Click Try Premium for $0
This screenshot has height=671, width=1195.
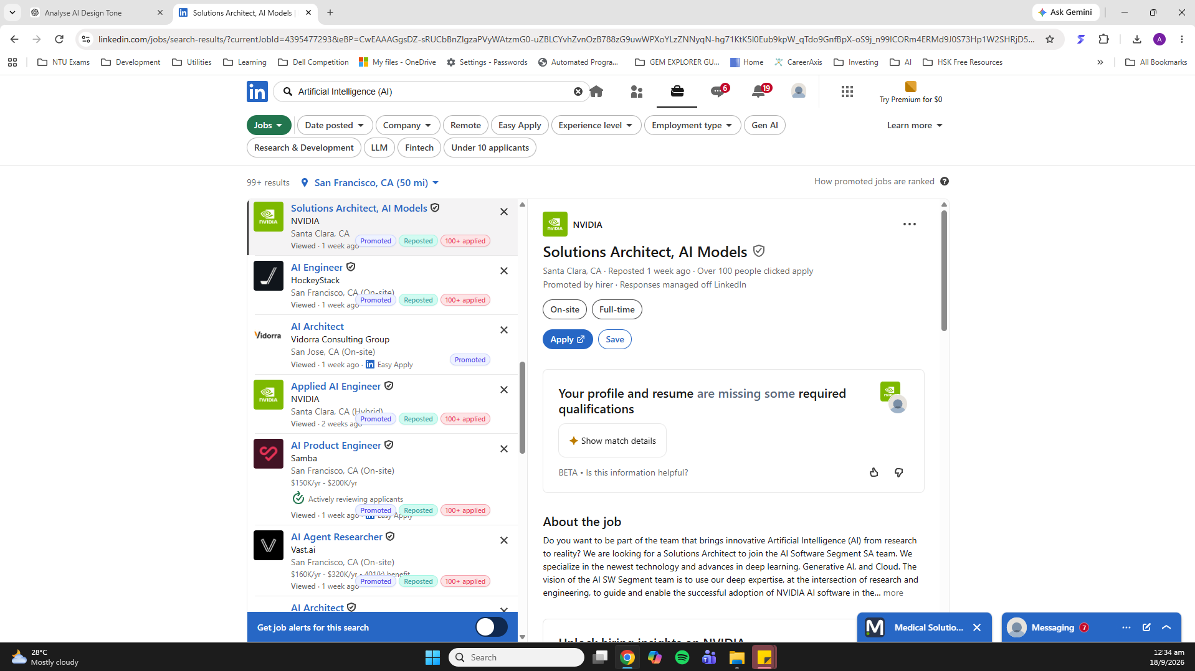910,92
